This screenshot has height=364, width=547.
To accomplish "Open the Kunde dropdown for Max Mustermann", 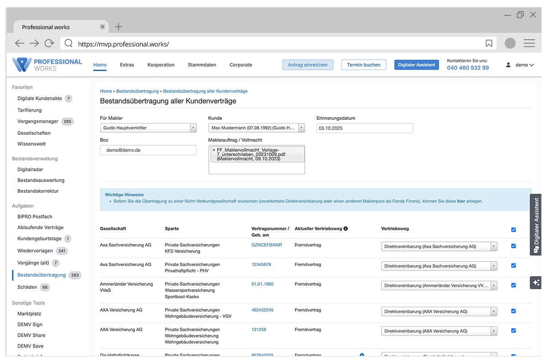I will point(301,128).
